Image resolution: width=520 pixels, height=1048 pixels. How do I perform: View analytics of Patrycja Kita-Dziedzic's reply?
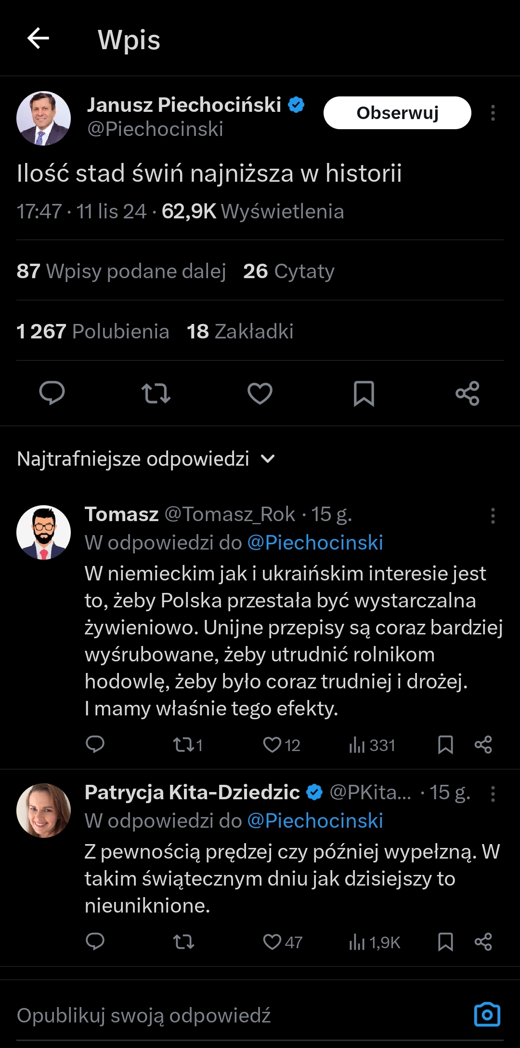pyautogui.click(x=375, y=942)
